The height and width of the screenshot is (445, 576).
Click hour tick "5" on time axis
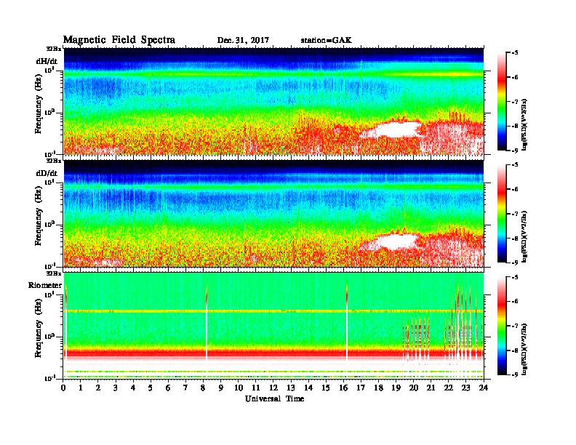point(151,388)
